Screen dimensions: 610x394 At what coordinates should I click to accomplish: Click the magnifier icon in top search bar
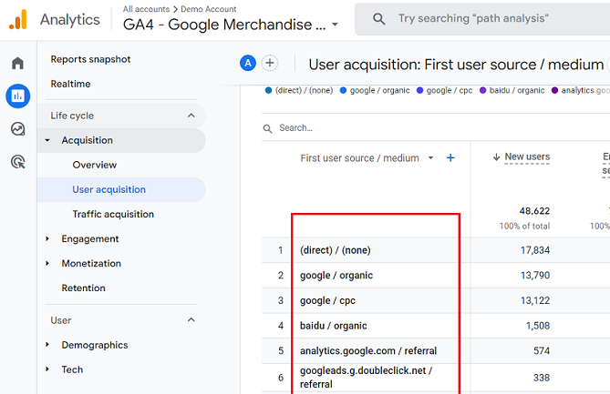(379, 18)
